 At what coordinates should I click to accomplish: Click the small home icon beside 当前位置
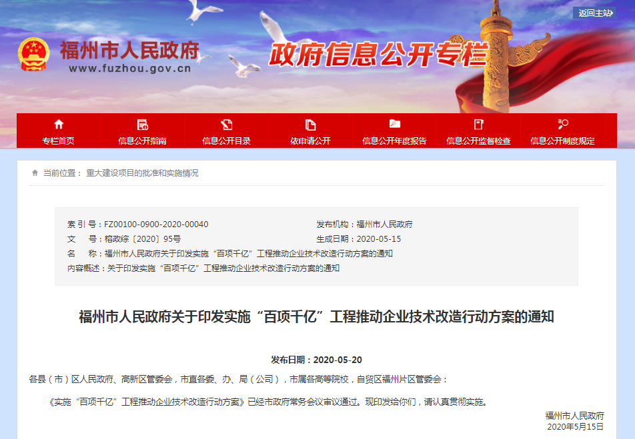(35, 173)
